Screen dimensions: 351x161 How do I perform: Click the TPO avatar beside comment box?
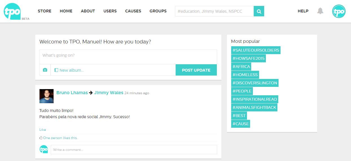point(44,149)
